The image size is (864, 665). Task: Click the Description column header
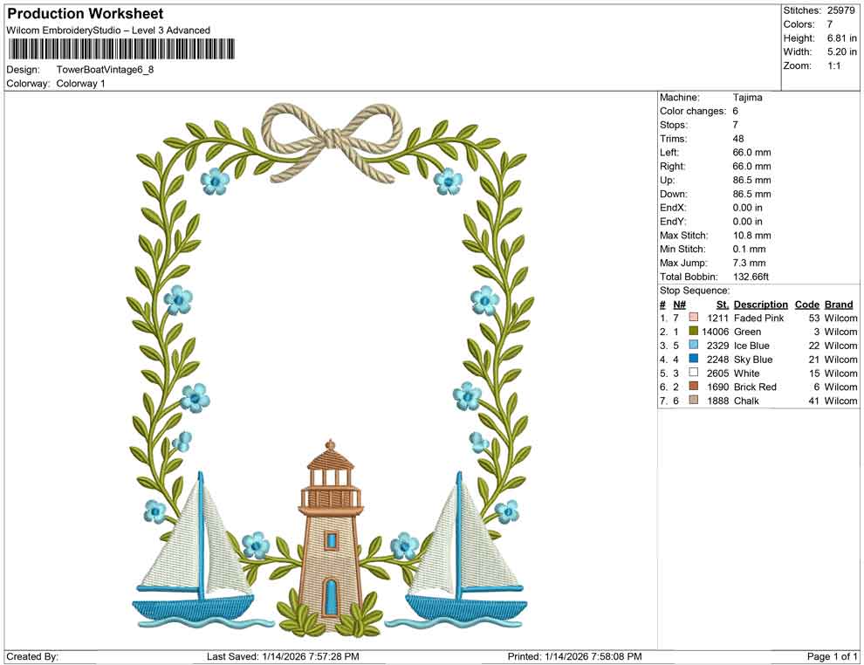click(x=760, y=305)
